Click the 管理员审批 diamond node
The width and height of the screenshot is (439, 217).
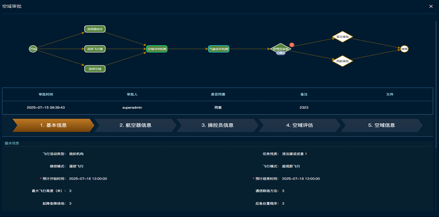281,49
